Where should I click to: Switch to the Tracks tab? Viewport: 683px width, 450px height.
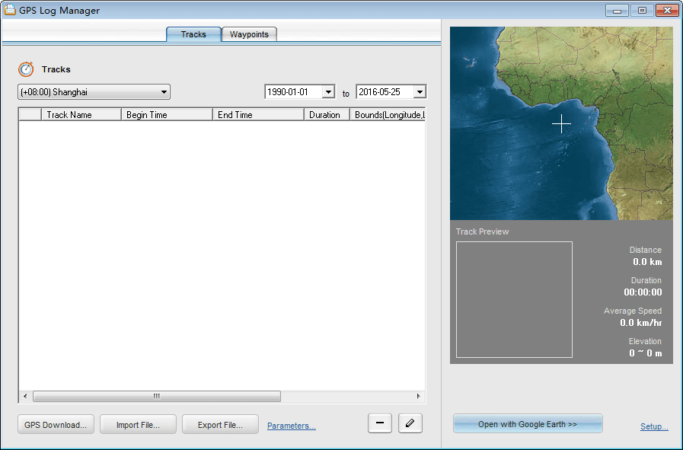pos(193,34)
